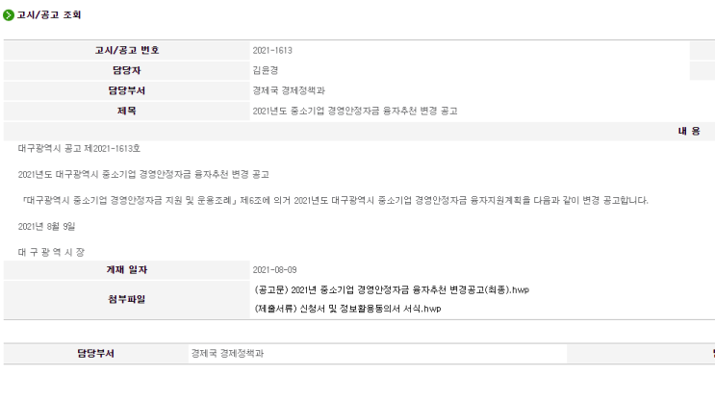Select the posting date 2021-08-09
Screen dimensions: 715x400
[x=274, y=270]
